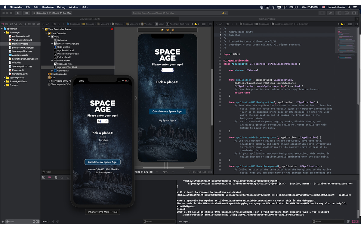Viewport: 361px width, 229px height.
Task: Expand the Planet Picker tree item
Action: point(52,61)
